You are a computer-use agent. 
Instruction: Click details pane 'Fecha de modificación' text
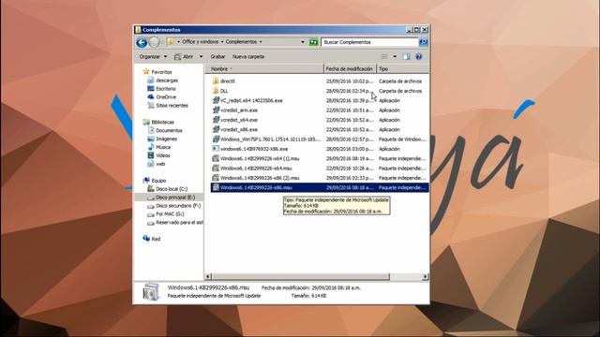coord(311,287)
